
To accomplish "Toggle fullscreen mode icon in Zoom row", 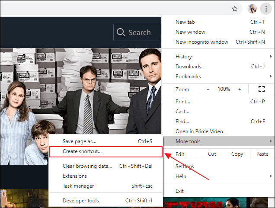I will click(262, 89).
